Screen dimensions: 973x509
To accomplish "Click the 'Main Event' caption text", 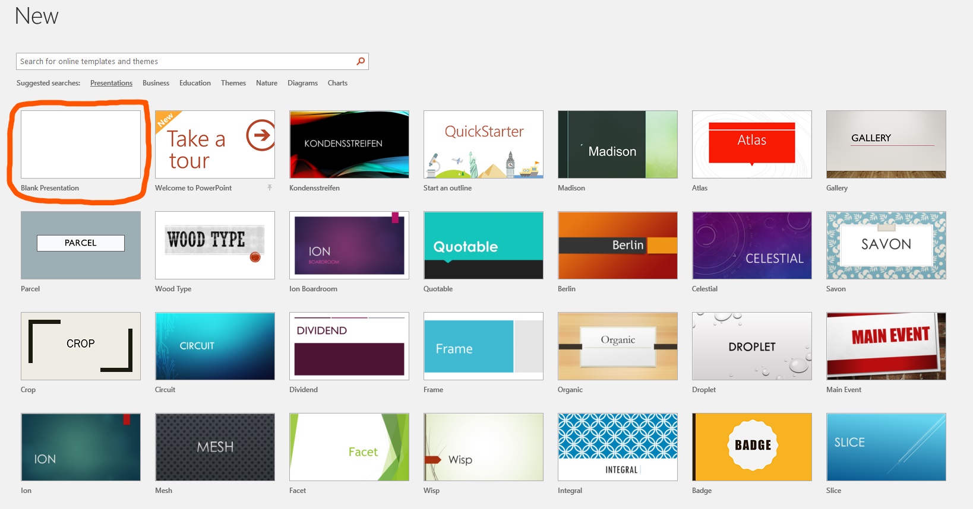I will 844,390.
